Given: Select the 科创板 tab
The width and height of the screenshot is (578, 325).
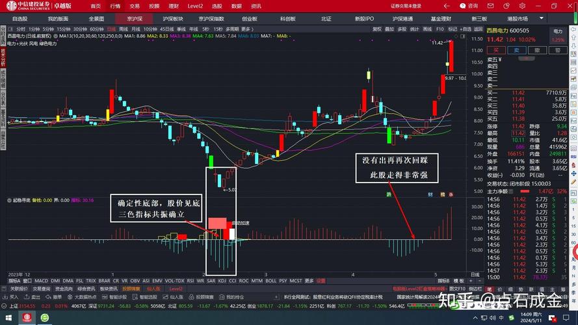Looking at the screenshot, I should 288,18.
